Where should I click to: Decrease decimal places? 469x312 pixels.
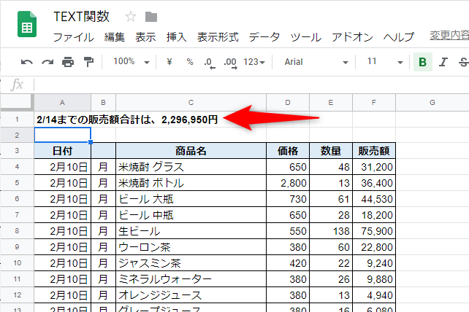[x=210, y=63]
